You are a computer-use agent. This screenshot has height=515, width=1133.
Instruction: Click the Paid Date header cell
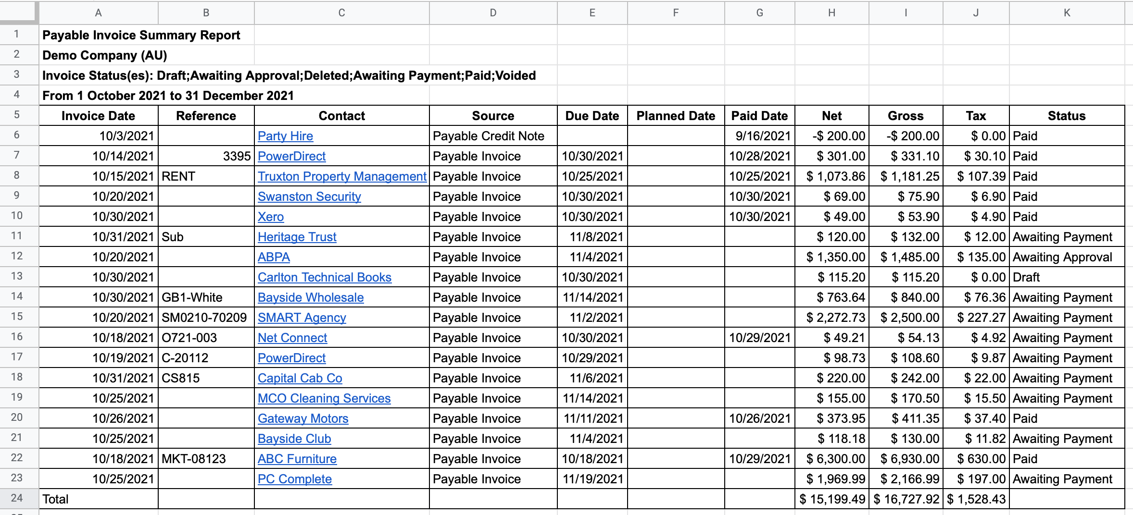pyautogui.click(x=760, y=116)
